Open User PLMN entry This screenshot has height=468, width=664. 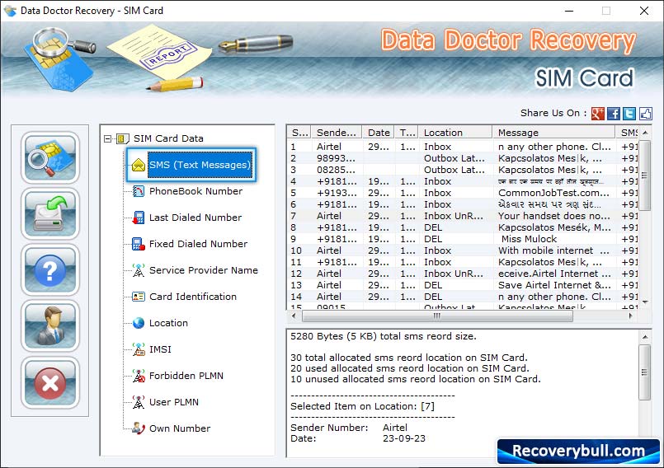(173, 402)
